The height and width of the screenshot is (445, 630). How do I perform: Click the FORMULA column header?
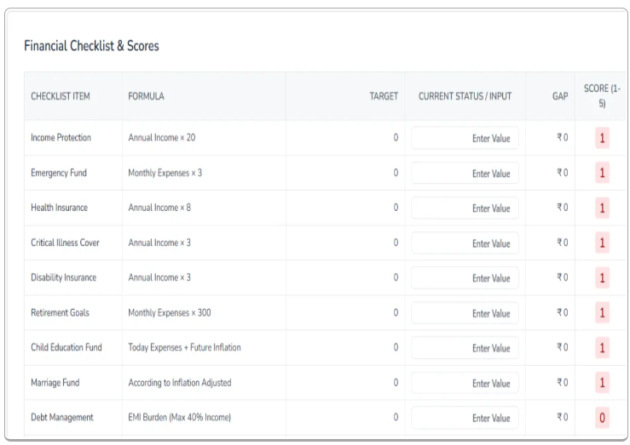[x=146, y=96]
